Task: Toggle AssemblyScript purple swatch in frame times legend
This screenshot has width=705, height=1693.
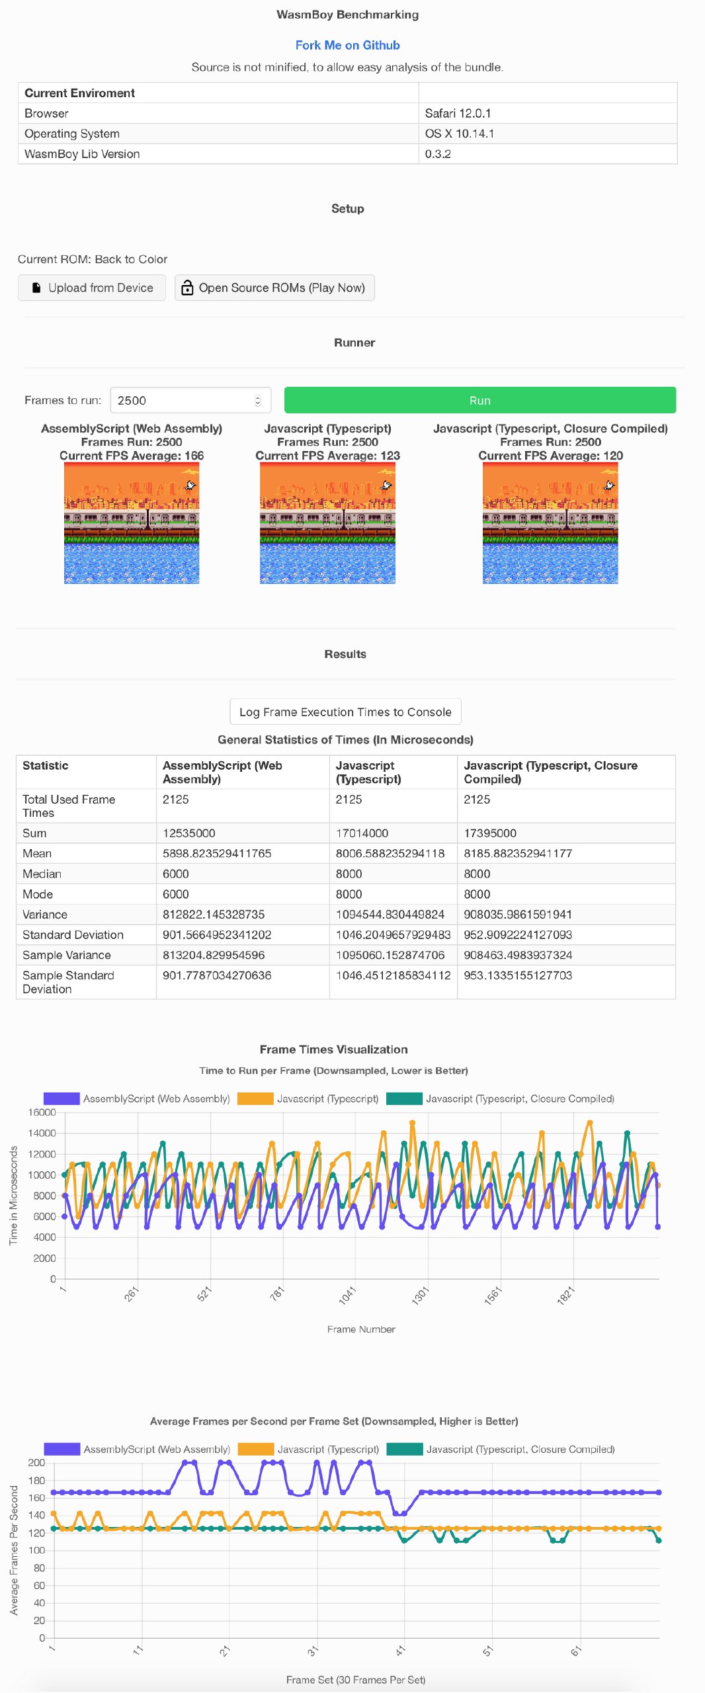Action: pos(62,1098)
